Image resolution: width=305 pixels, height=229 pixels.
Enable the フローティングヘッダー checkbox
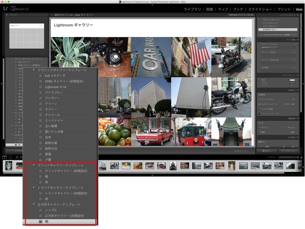point(260,113)
